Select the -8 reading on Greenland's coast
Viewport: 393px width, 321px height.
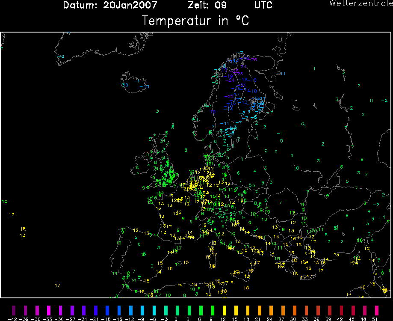pyautogui.click(x=60, y=56)
